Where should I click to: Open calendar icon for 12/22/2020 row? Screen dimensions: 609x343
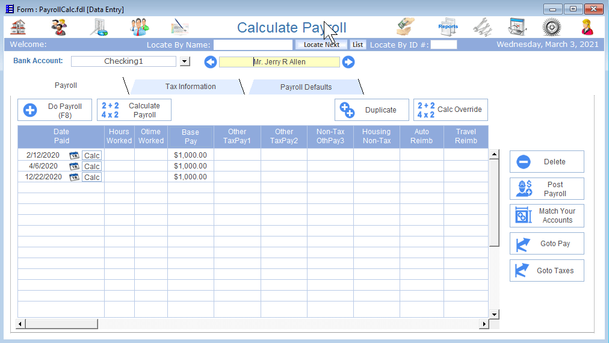[74, 177]
